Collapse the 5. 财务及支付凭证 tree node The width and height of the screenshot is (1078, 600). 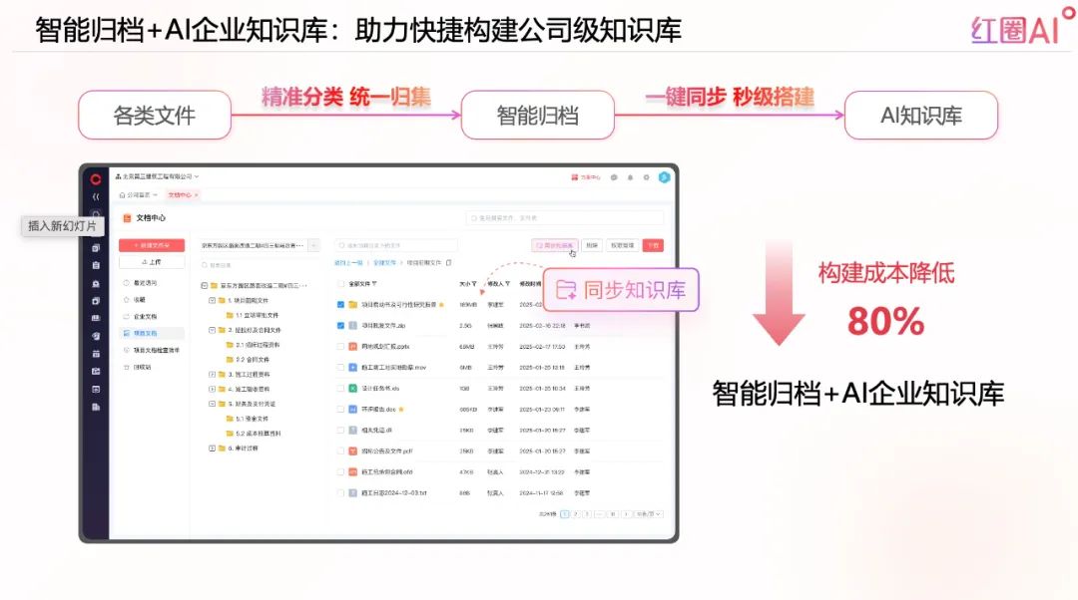(x=211, y=404)
